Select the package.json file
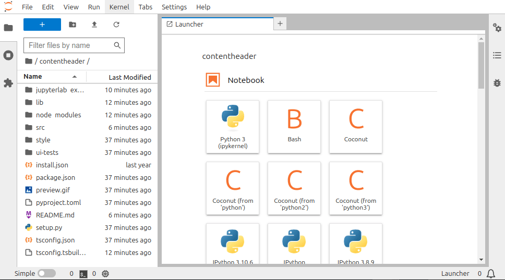This screenshot has width=505, height=280. (87, 178)
